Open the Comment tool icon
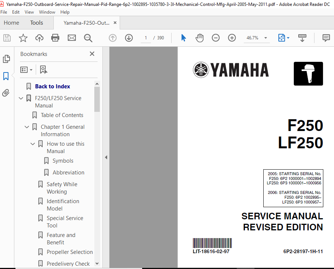 point(326,38)
